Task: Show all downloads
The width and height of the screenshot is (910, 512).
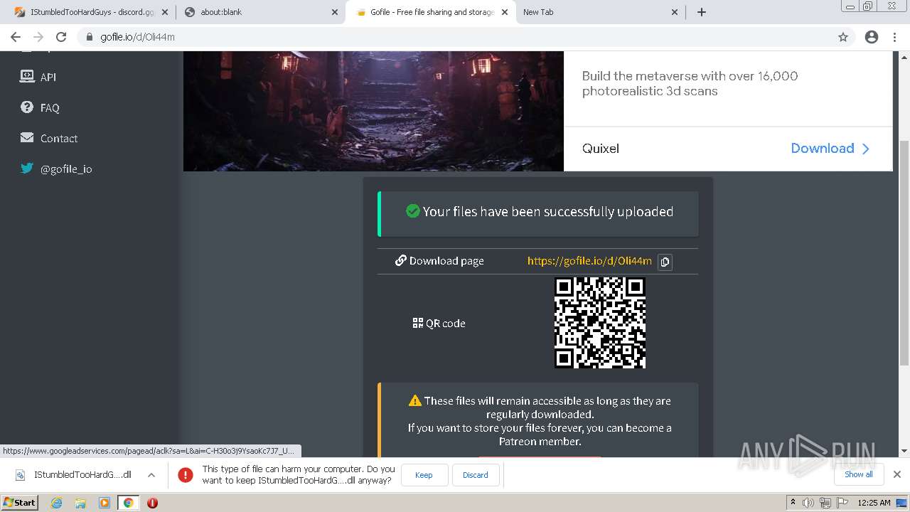Action: coord(859,474)
